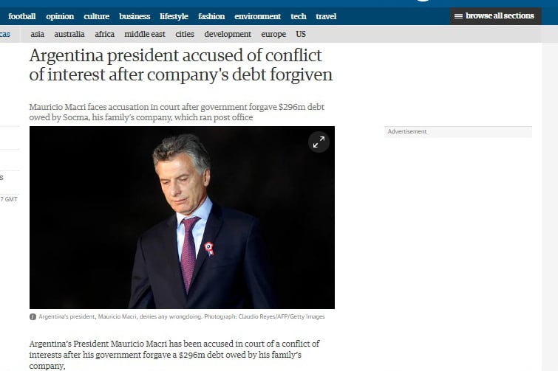Select the culture section link
Image resolution: width=558 pixels, height=371 pixels.
(96, 16)
